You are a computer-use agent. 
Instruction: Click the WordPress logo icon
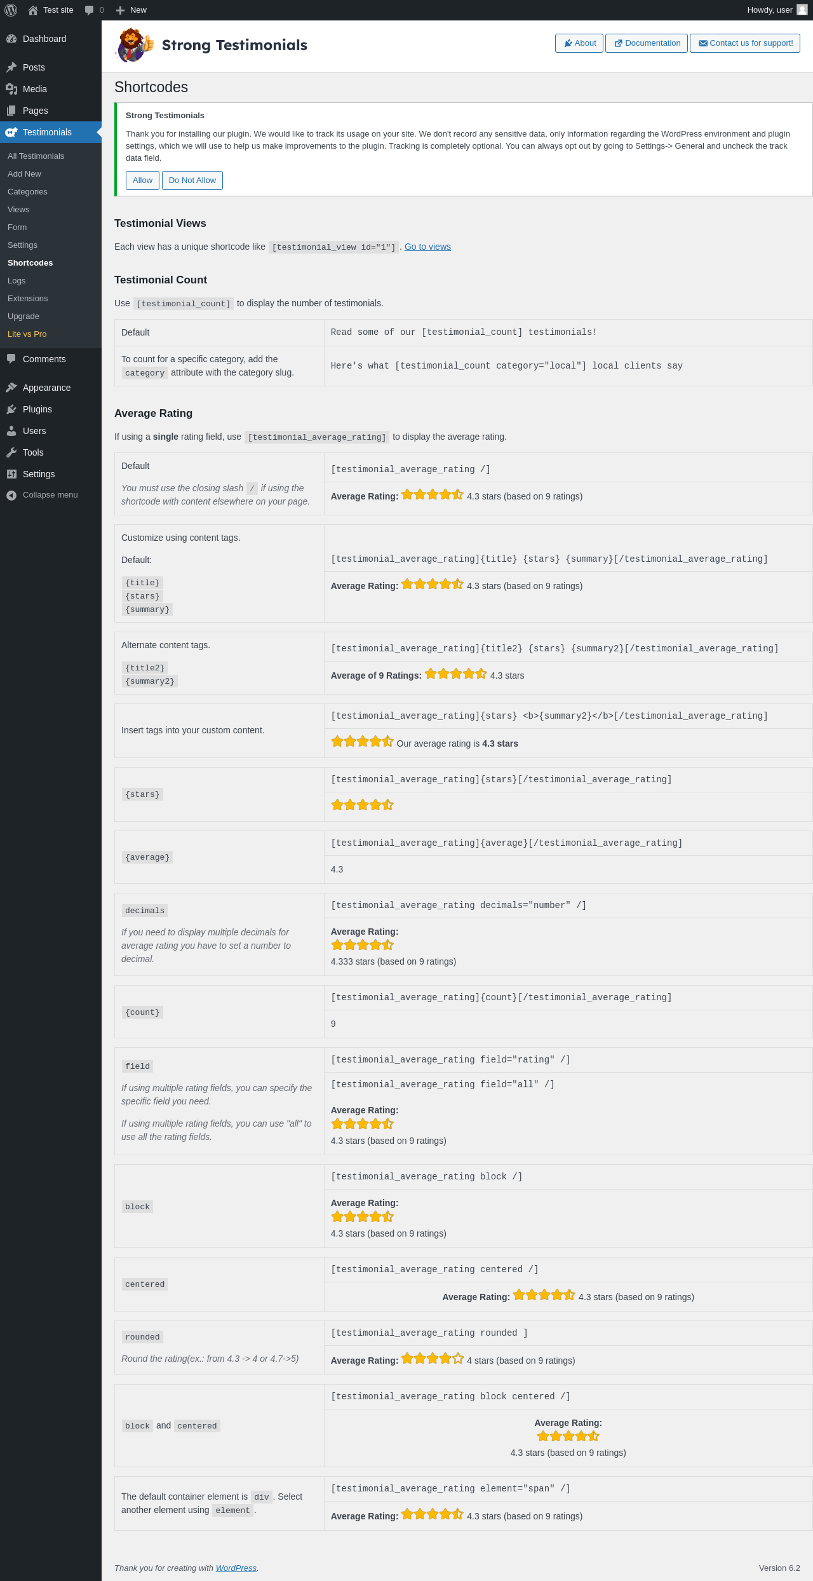[x=11, y=10]
